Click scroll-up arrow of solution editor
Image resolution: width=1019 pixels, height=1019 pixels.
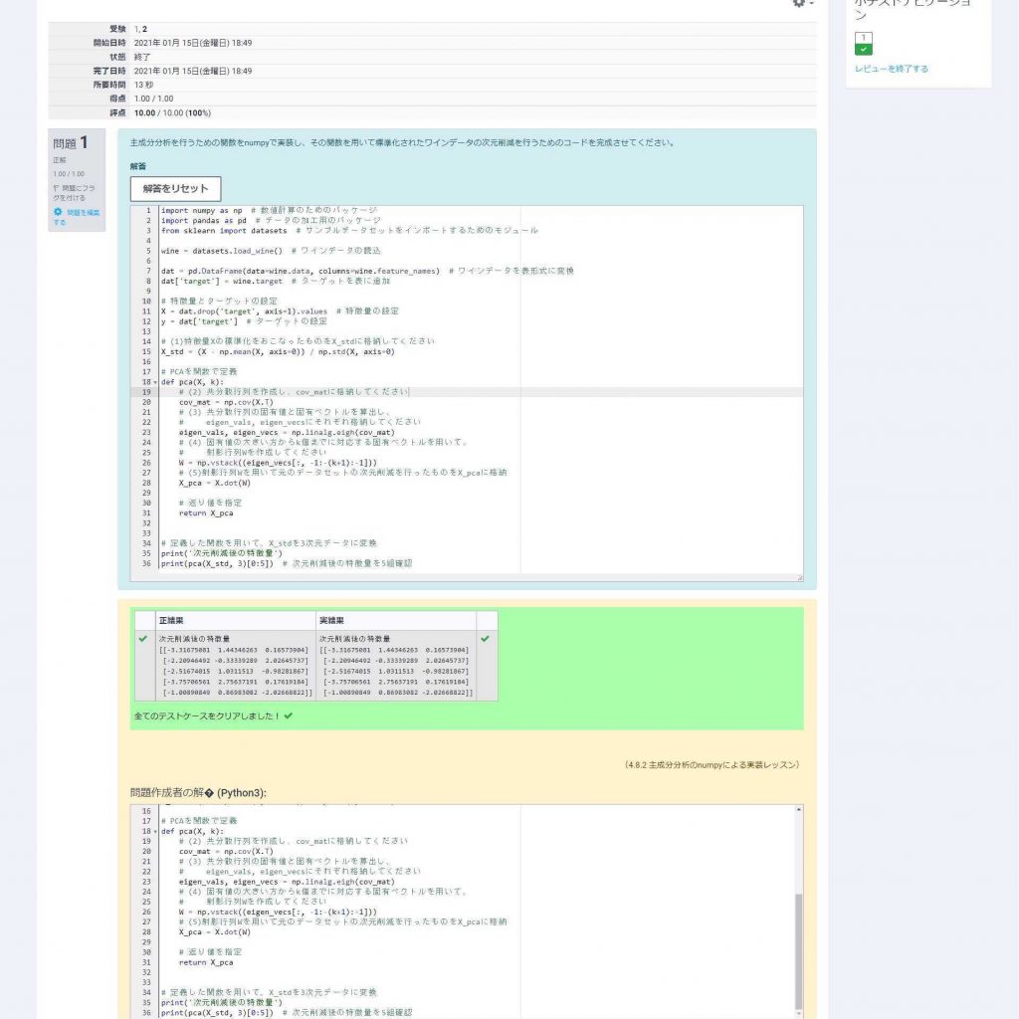coord(796,810)
